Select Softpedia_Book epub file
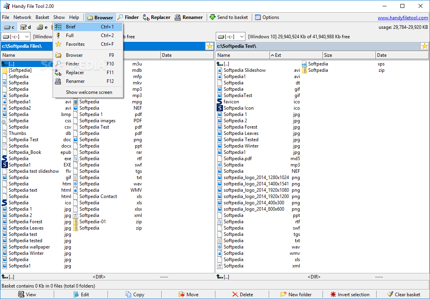The image size is (430, 299). click(x=37, y=152)
